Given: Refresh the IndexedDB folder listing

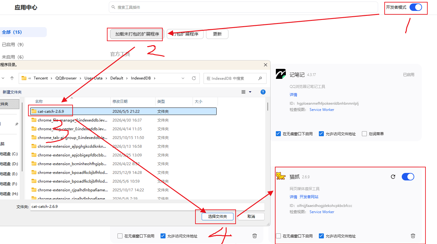Looking at the screenshot, I should [x=194, y=78].
